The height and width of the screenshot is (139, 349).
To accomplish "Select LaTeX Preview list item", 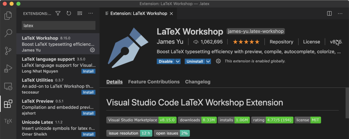I will (58, 107).
